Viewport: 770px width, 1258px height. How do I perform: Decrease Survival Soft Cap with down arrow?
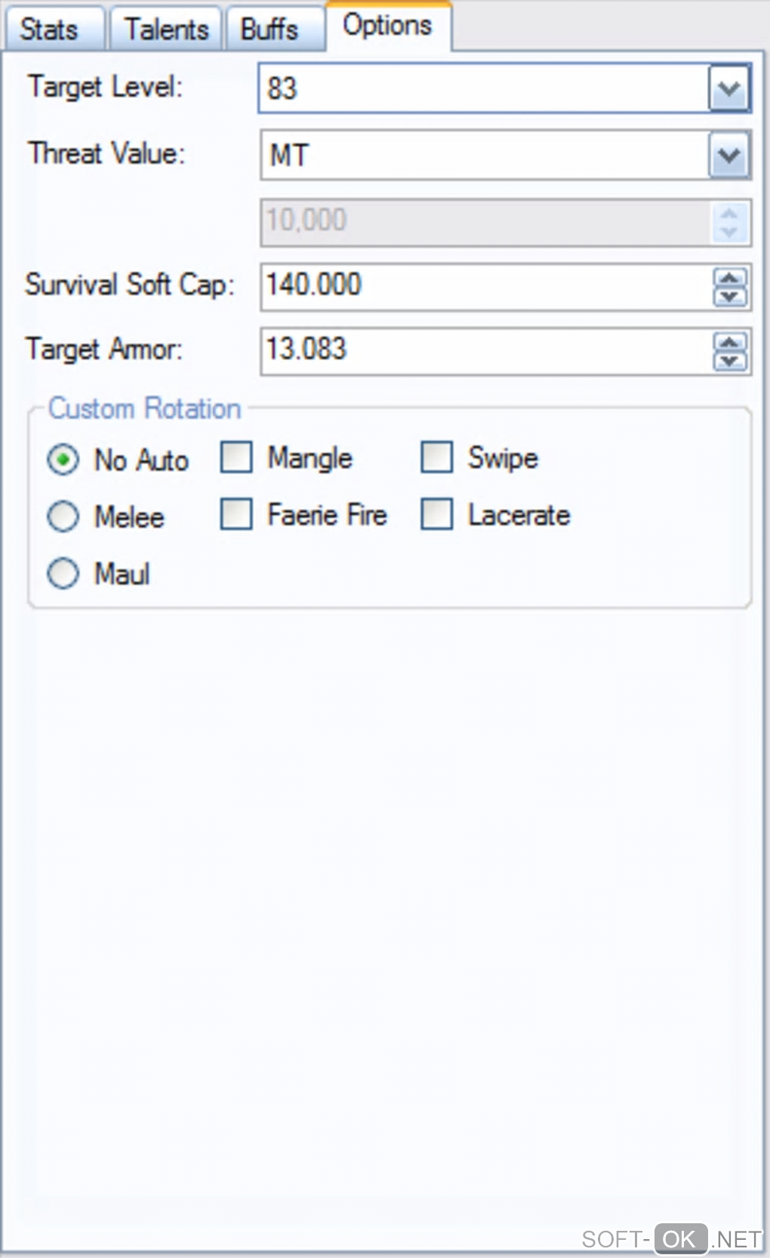(730, 297)
